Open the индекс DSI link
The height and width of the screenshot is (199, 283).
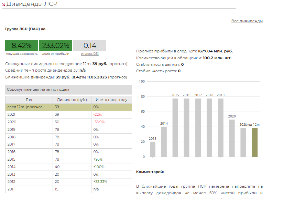[x=90, y=54]
